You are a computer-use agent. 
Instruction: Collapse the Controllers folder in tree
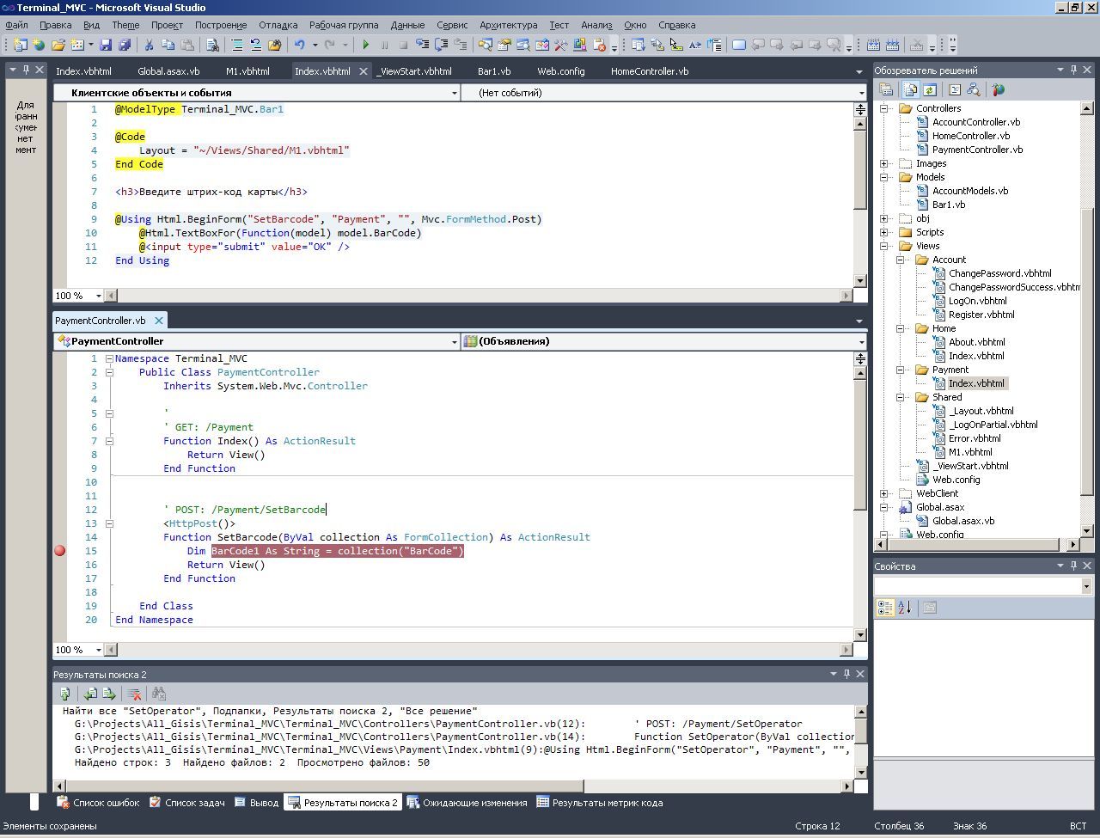(884, 108)
